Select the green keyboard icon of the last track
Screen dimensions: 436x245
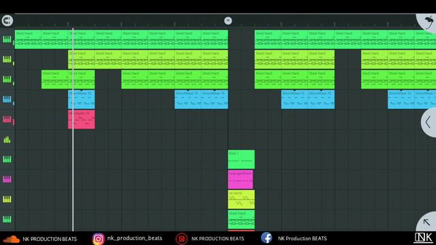[x=7, y=219]
